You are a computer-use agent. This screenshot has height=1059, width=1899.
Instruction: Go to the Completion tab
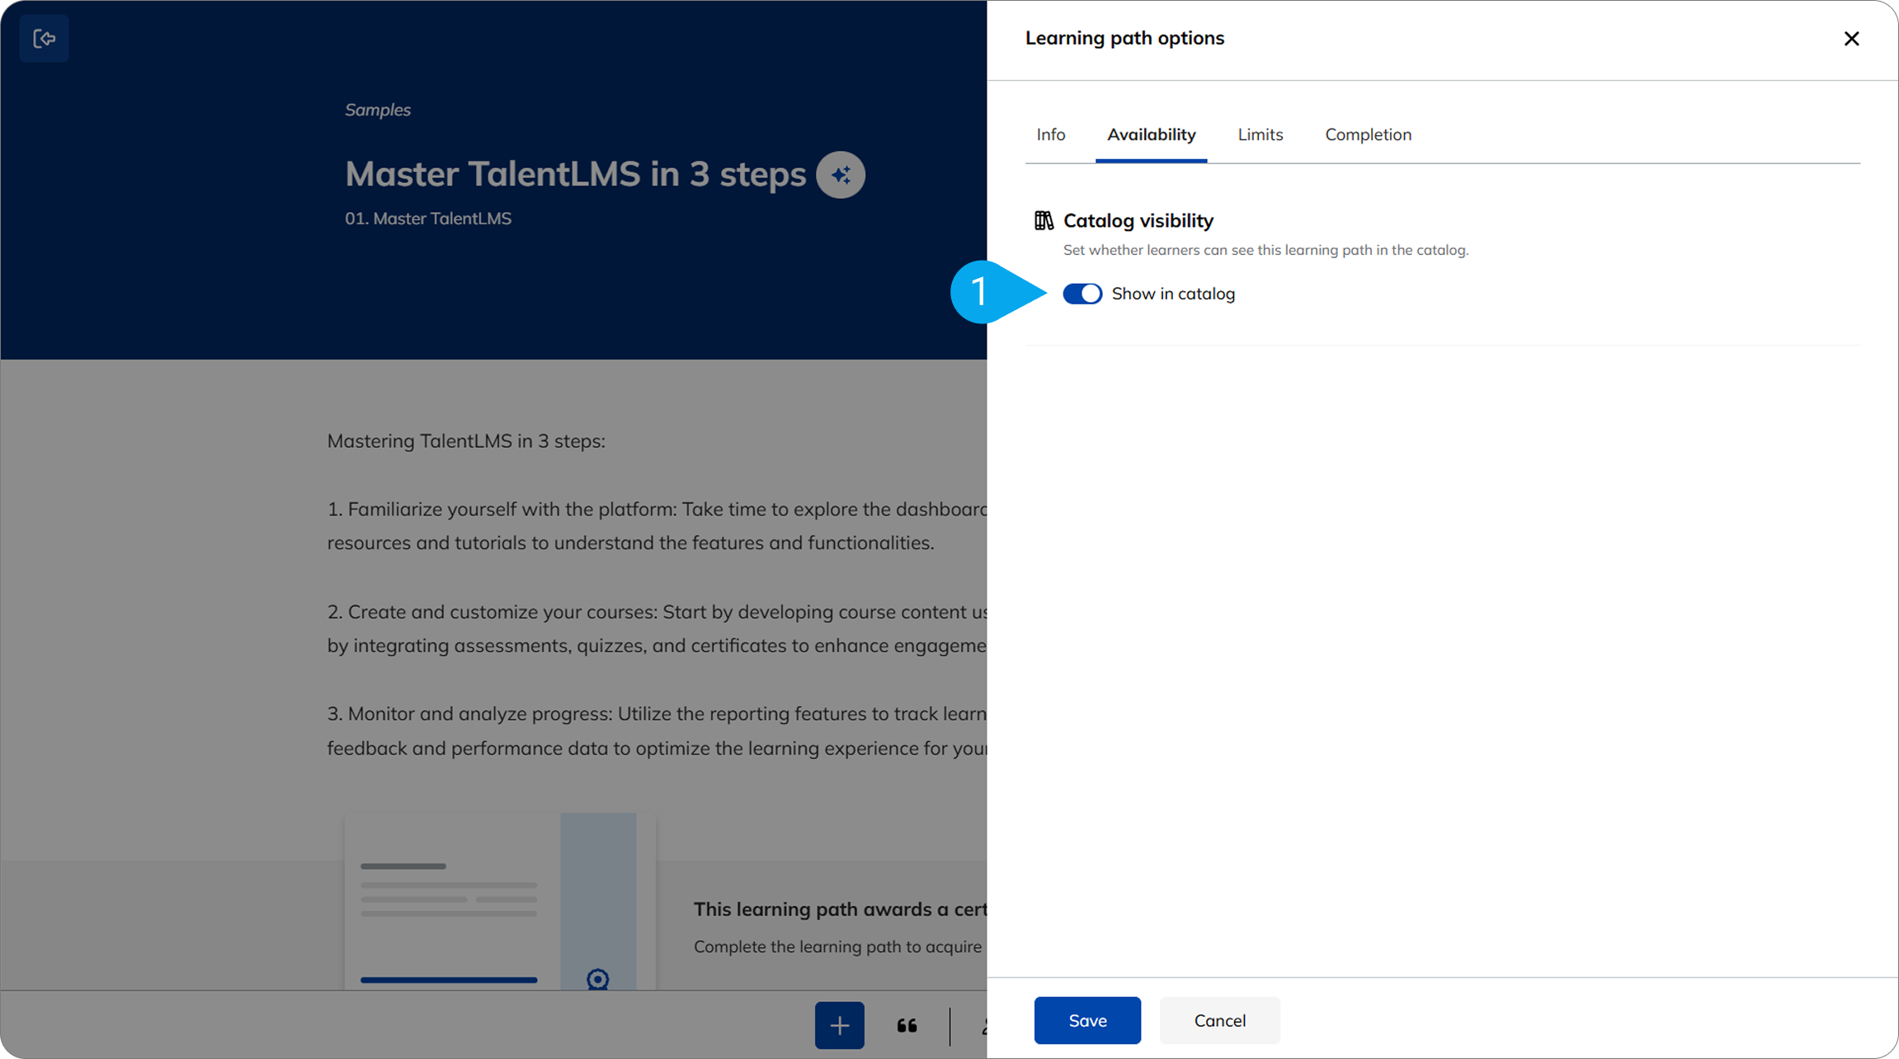click(x=1368, y=134)
